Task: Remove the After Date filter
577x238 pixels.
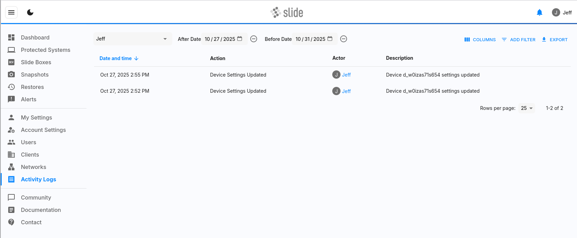Action: [254, 39]
